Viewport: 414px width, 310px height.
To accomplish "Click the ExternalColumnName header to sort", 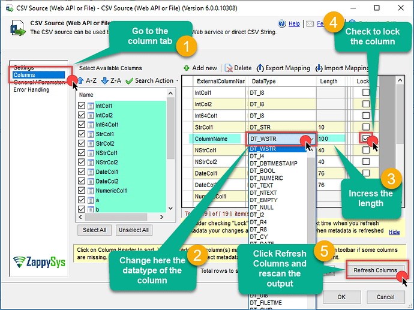I will (220, 82).
